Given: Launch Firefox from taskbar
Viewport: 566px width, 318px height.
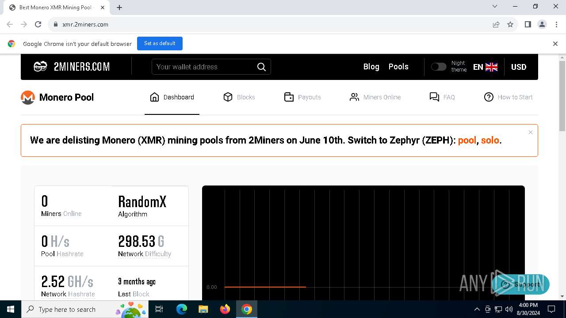Looking at the screenshot, I should (x=225, y=309).
